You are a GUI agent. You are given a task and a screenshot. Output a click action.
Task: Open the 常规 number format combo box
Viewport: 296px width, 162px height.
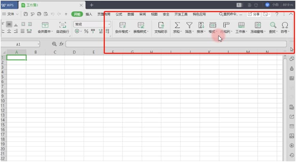92,24
